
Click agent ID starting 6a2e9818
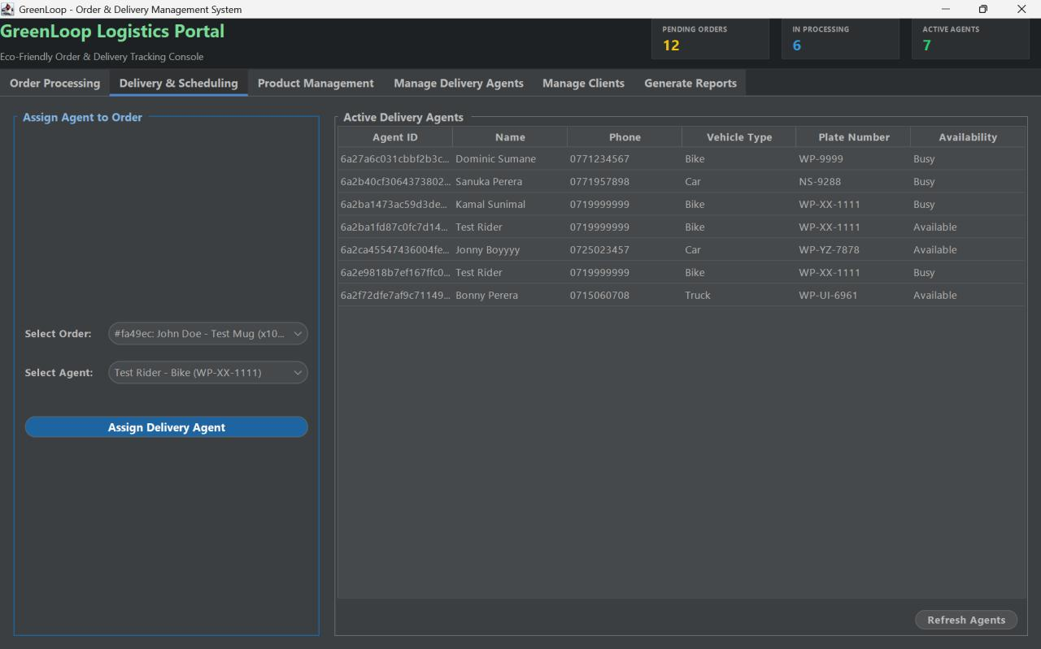pos(395,273)
